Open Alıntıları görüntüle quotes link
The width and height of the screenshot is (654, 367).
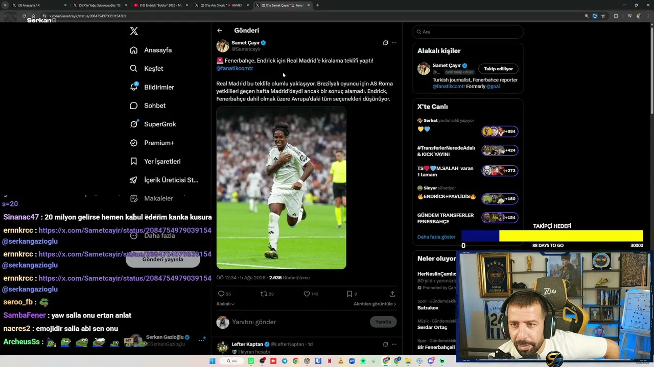pos(375,304)
